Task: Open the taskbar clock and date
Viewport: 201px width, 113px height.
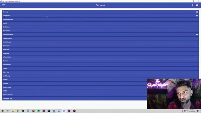Action: coord(192,111)
